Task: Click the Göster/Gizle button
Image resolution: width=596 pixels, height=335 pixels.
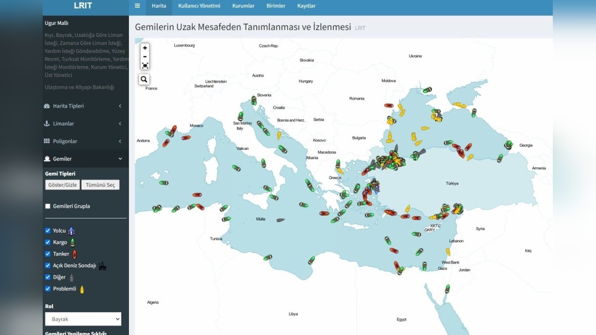Action: coord(63,185)
